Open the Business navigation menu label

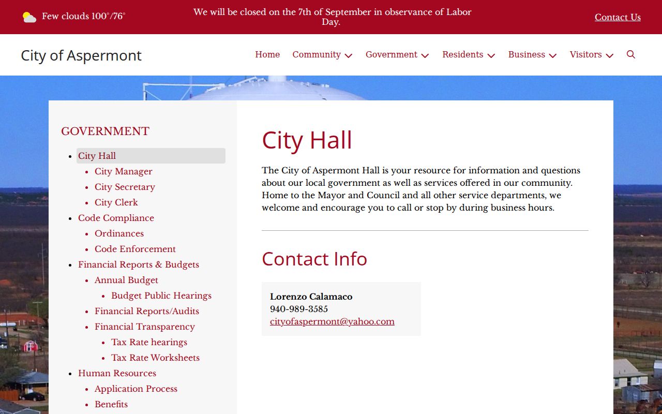526,54
